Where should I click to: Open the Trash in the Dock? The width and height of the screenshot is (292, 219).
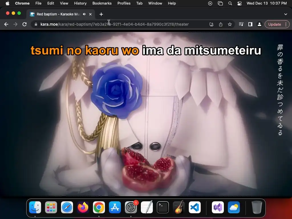257,207
